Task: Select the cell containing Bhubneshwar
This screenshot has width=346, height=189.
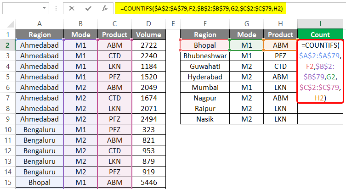Action: [x=205, y=56]
